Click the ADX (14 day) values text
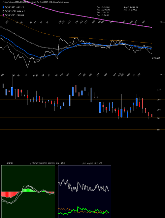 click(92, 163)
